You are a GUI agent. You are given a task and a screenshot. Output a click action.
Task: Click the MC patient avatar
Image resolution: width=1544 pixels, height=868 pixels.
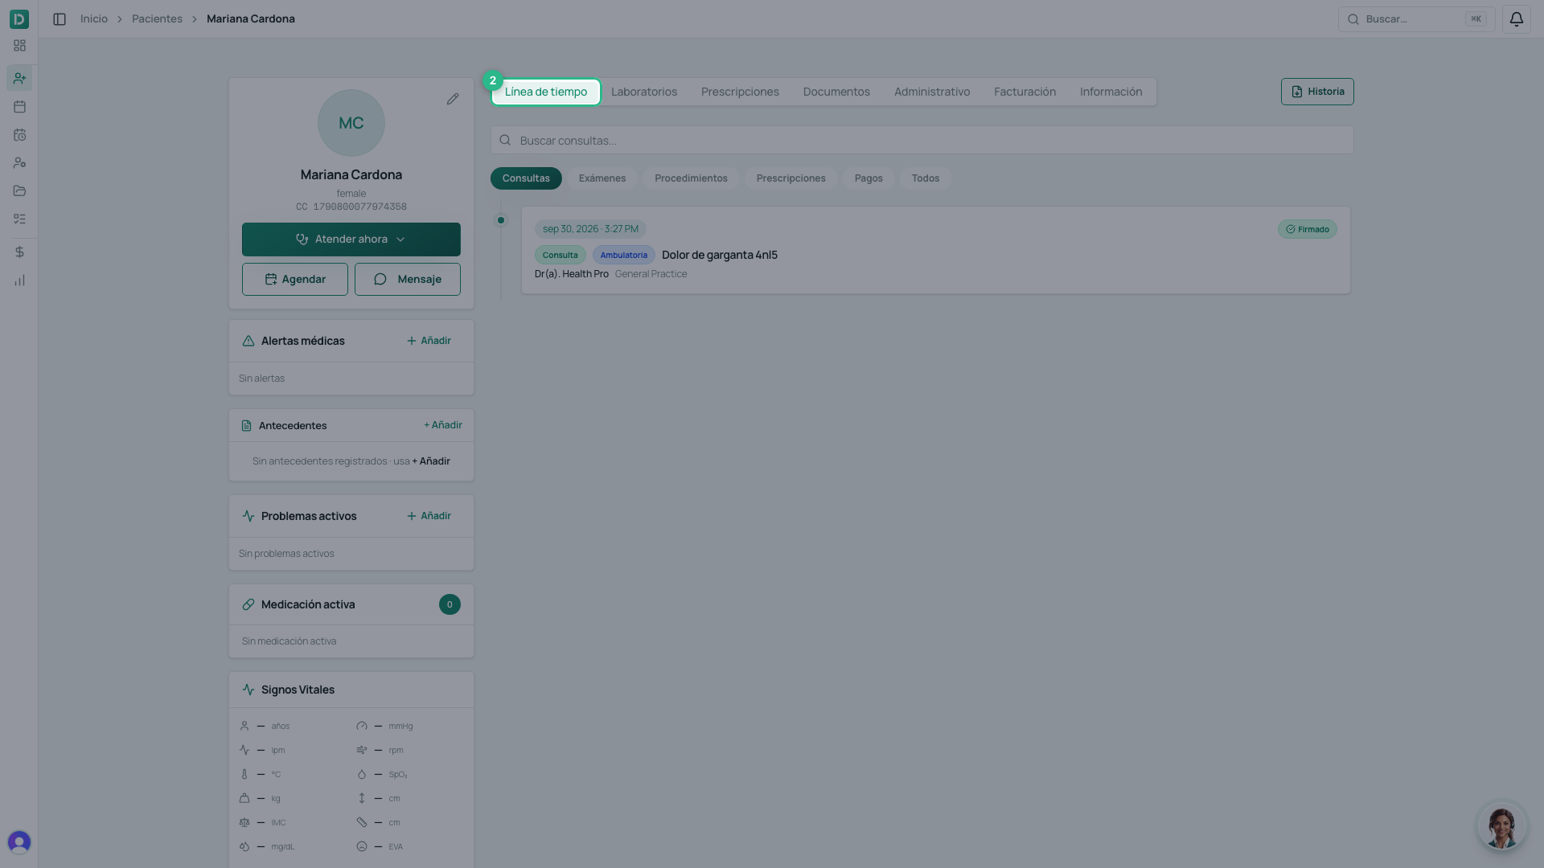pyautogui.click(x=351, y=123)
